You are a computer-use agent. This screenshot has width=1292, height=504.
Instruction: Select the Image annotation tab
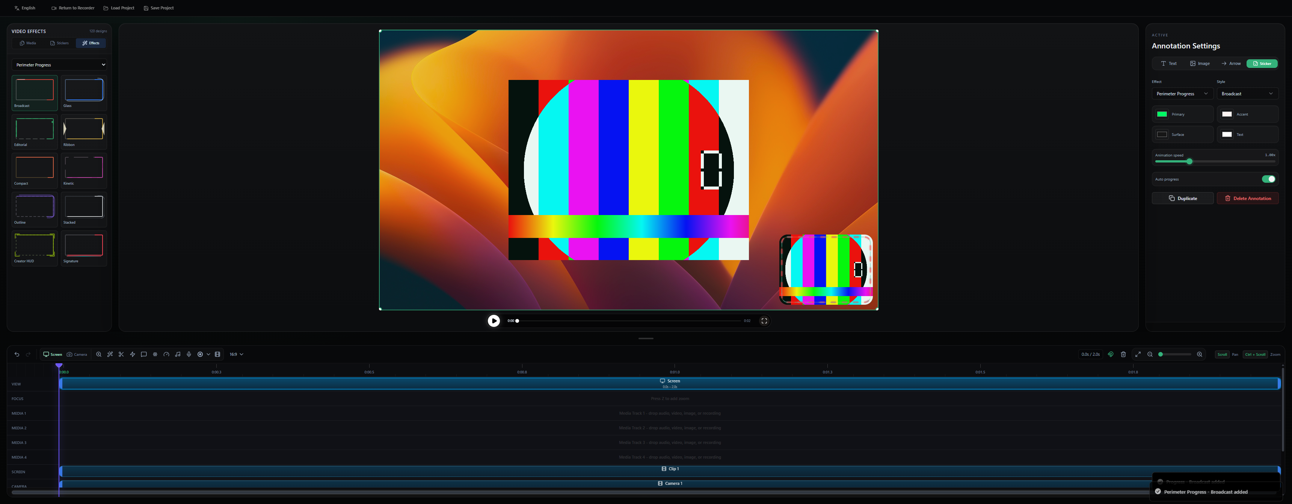pos(1200,64)
